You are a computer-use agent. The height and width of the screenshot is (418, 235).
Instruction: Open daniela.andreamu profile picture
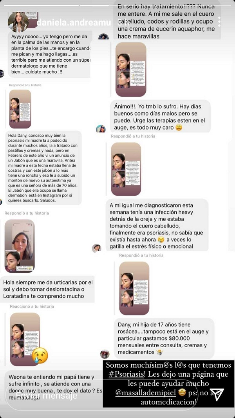click(x=18, y=22)
